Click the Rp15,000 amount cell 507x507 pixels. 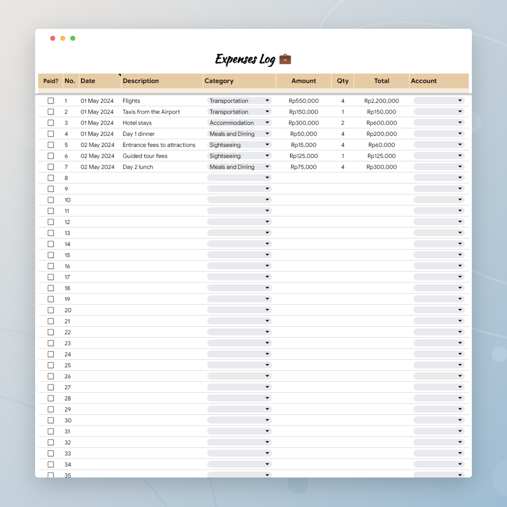pos(304,145)
